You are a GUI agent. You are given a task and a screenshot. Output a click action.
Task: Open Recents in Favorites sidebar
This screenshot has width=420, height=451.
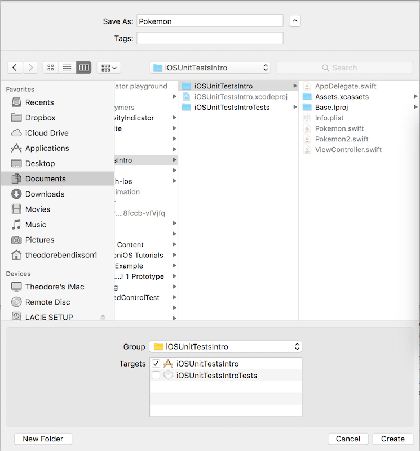coord(57,102)
